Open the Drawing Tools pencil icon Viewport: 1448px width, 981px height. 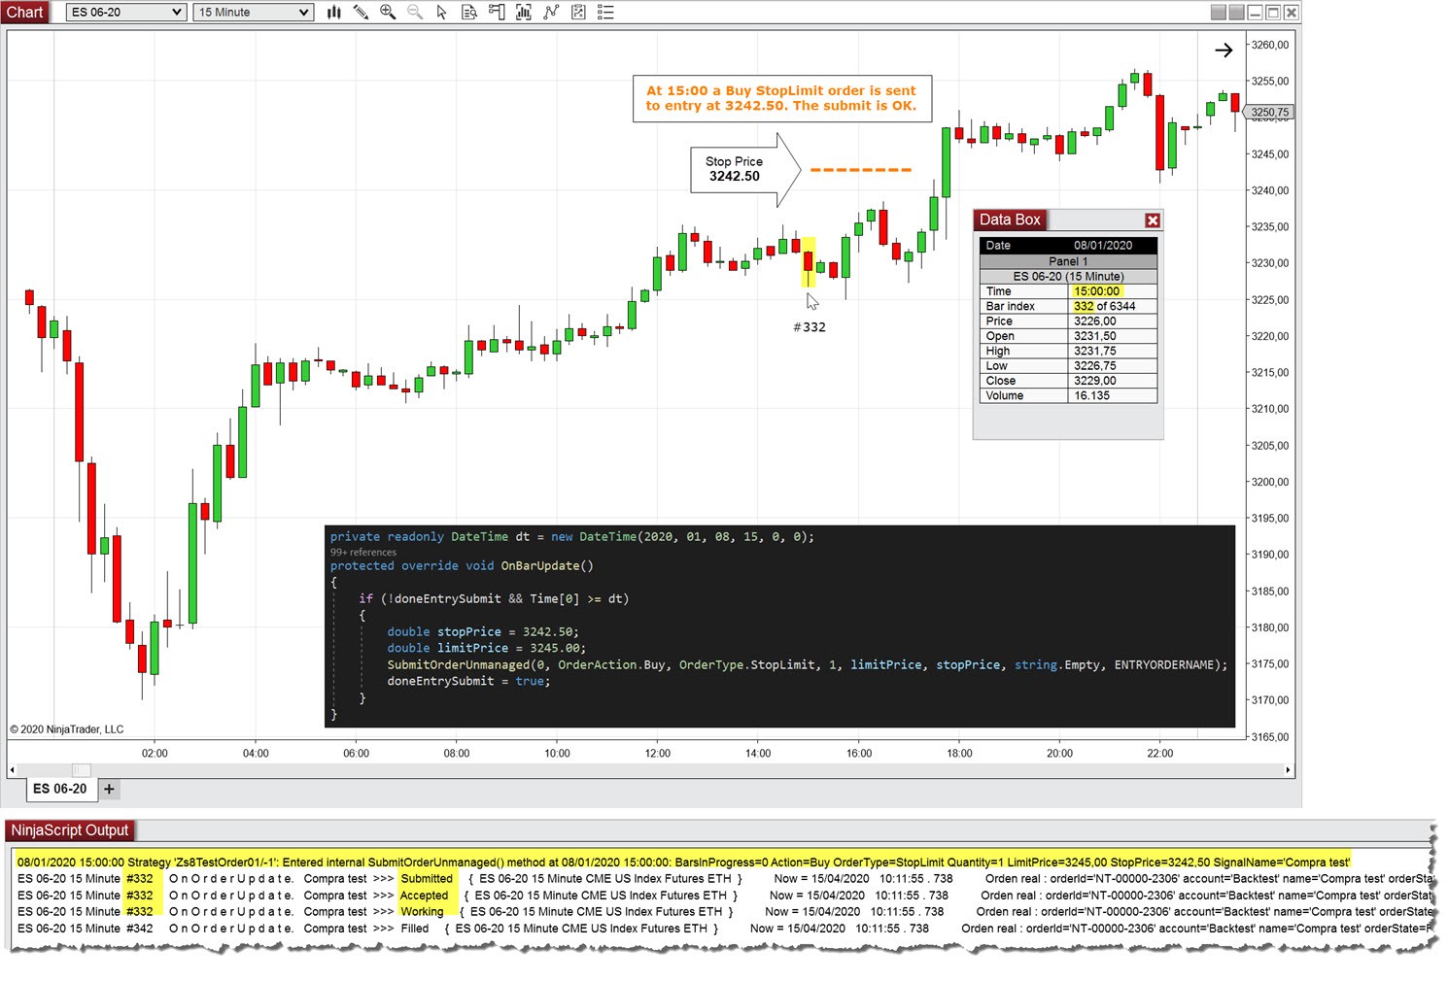[361, 12]
